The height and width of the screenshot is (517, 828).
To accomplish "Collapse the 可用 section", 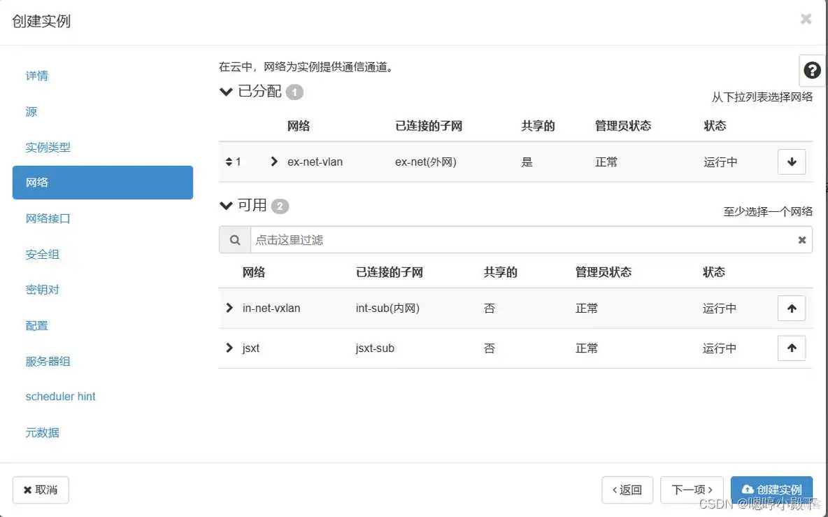I will [226, 205].
